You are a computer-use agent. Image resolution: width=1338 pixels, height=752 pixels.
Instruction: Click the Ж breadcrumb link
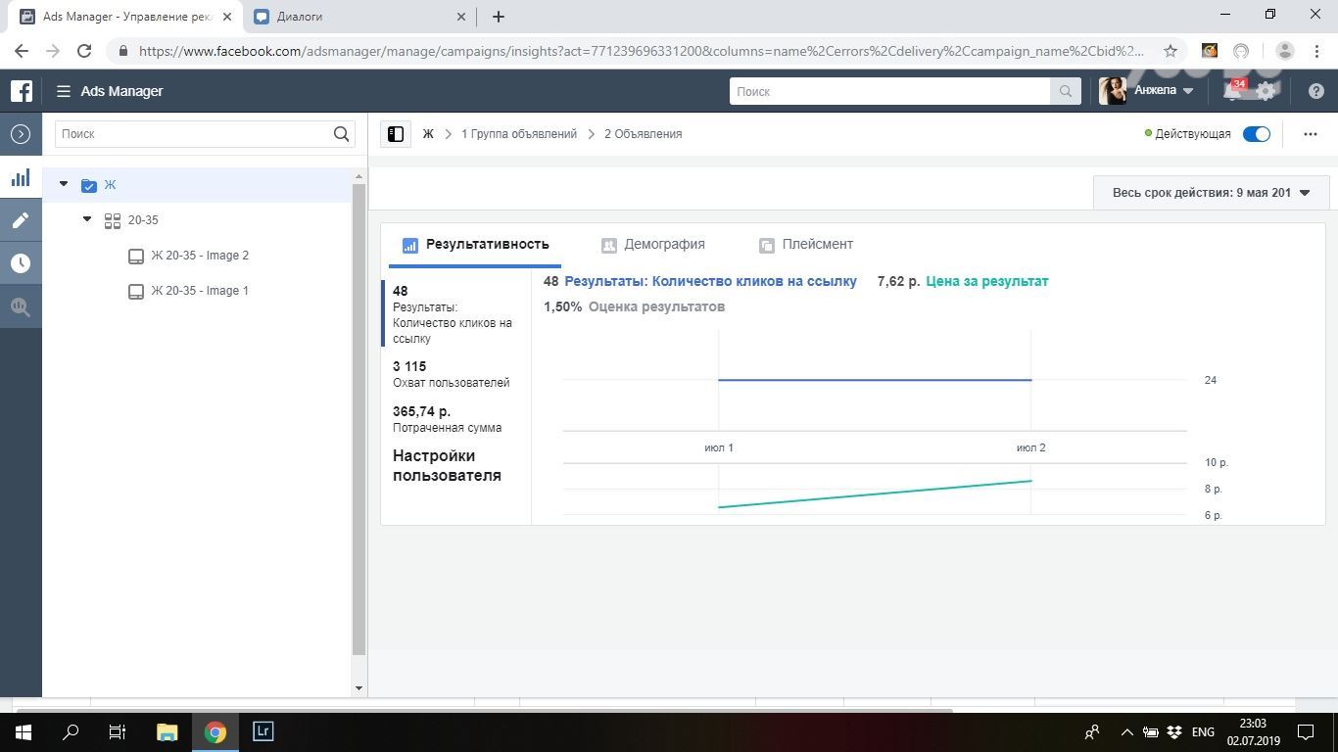click(428, 134)
